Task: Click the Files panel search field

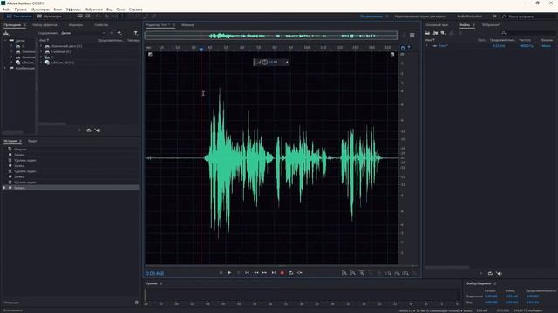Action: click(x=528, y=33)
